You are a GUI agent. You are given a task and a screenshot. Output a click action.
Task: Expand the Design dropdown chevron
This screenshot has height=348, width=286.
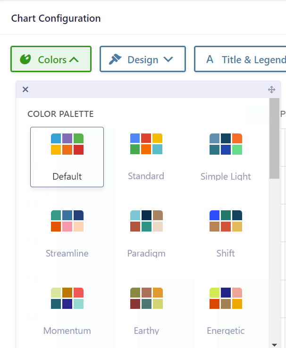click(x=168, y=59)
